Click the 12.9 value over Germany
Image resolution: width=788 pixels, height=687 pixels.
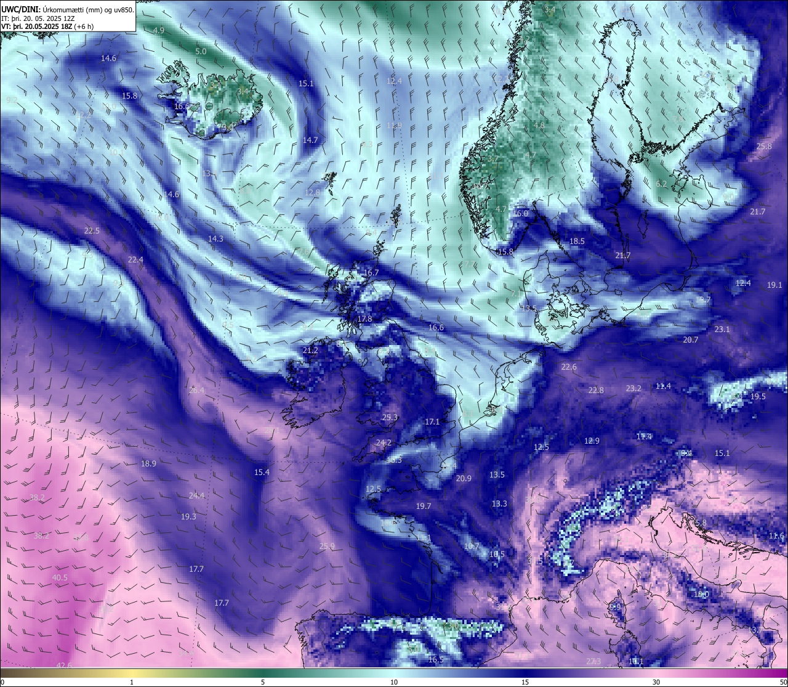coord(592,441)
